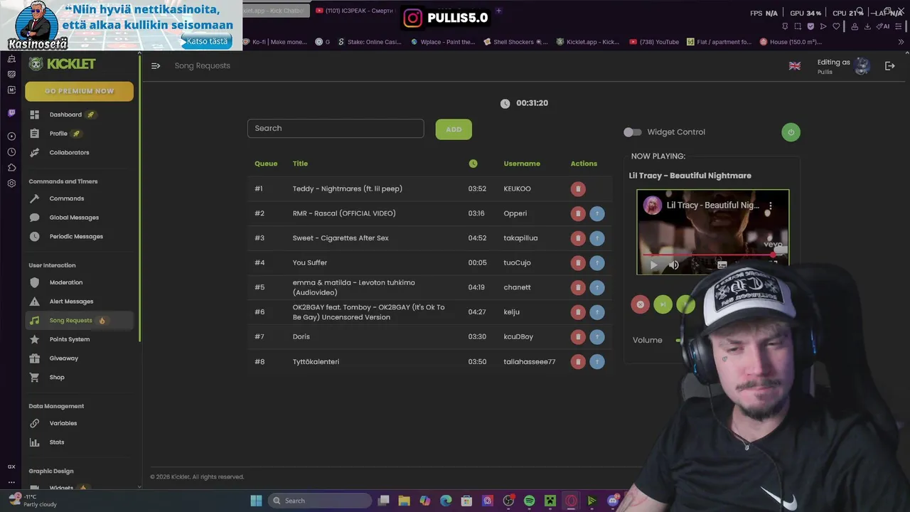The image size is (910, 512).
Task: Open Collaborators page
Action: [69, 152]
